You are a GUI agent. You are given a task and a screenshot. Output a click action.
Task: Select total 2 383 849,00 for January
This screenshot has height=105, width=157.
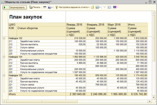tap(76, 94)
